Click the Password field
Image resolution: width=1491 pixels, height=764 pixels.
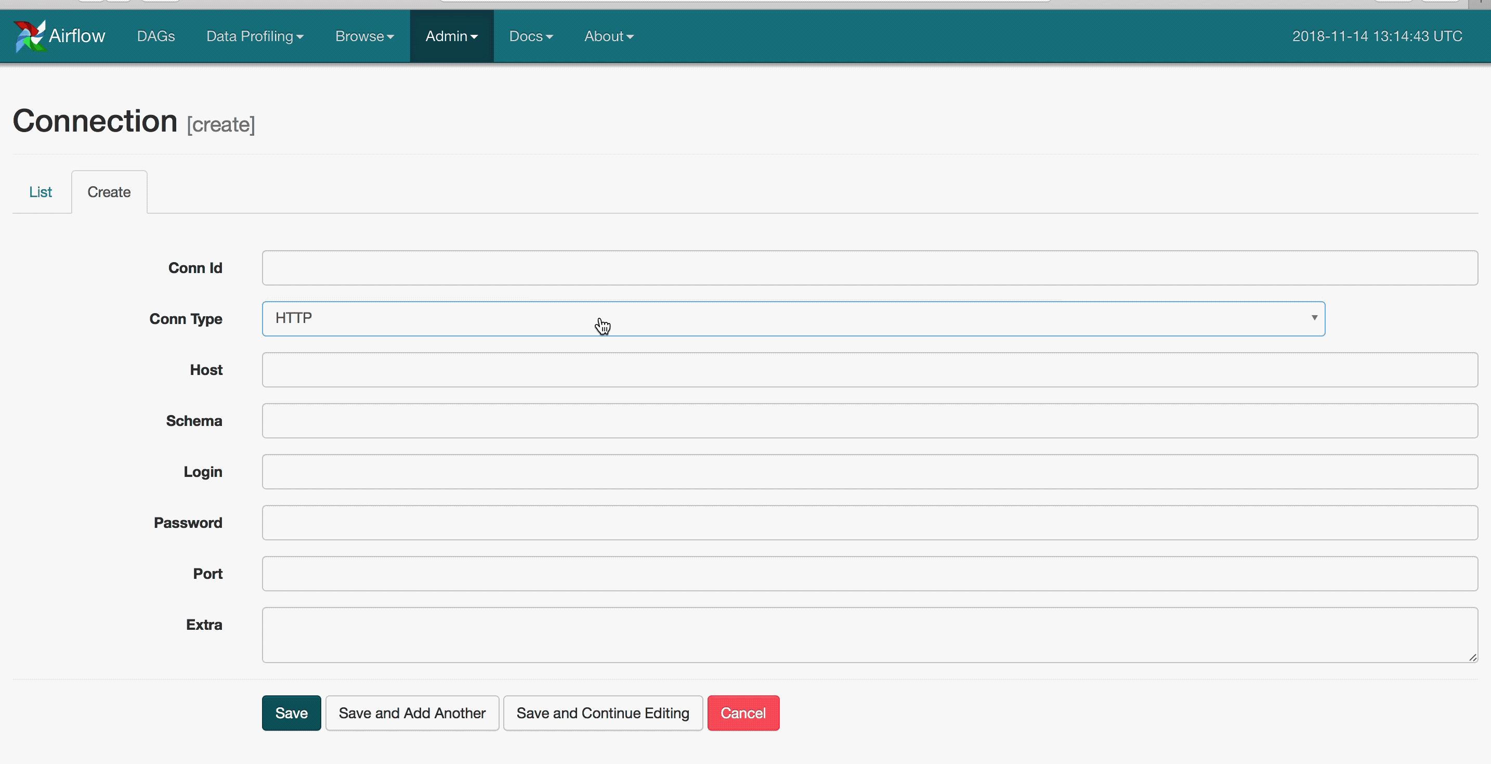869,523
